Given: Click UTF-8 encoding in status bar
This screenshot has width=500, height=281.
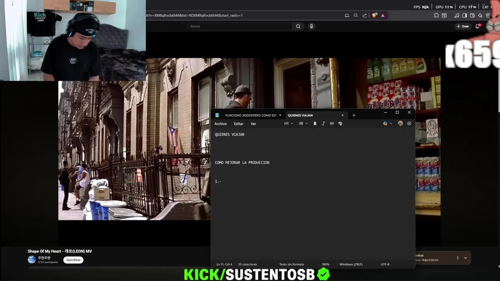Looking at the screenshot, I should [385, 264].
